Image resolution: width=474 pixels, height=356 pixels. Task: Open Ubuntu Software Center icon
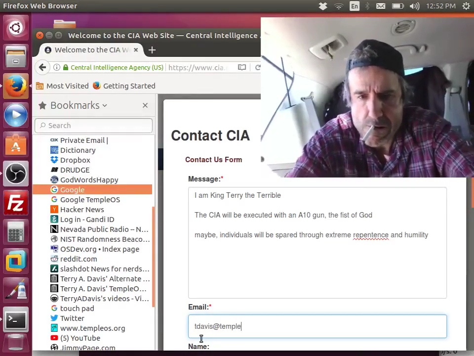[16, 144]
